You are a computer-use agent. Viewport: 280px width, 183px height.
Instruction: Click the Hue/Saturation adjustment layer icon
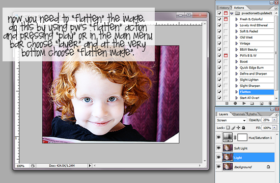point(228,137)
